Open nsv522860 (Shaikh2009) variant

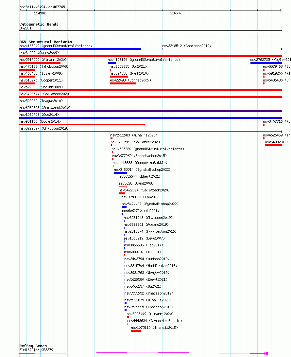[41, 87]
